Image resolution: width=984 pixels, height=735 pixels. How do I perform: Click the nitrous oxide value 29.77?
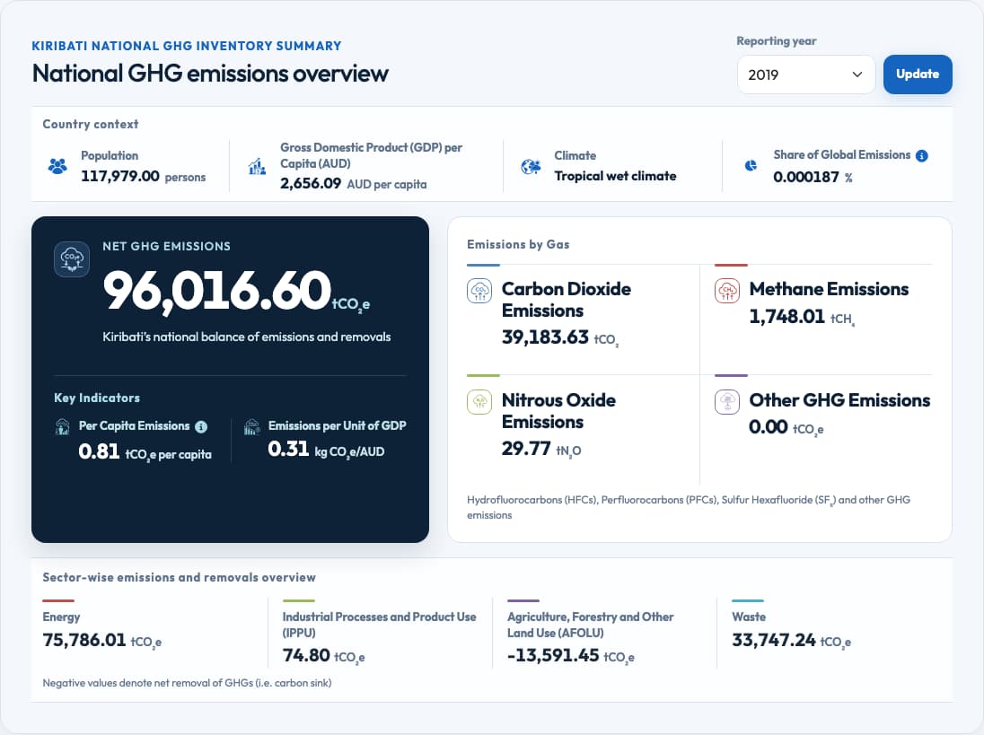pyautogui.click(x=526, y=449)
